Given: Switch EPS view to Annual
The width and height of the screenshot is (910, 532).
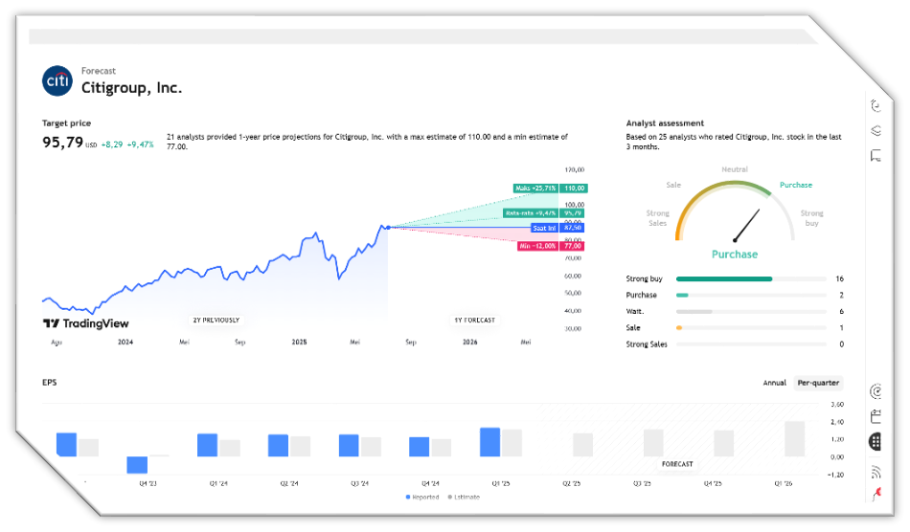Looking at the screenshot, I should pyautogui.click(x=774, y=383).
